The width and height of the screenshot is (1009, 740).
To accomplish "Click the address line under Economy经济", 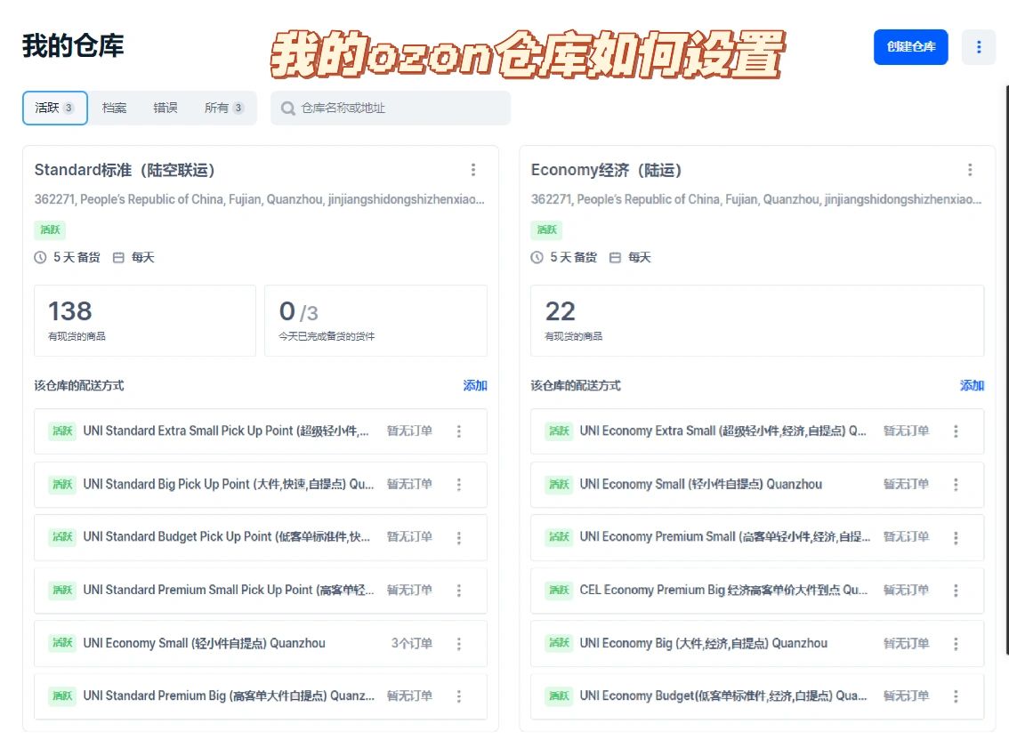I will point(756,199).
